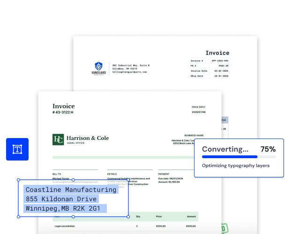Image resolution: width=299 pixels, height=234 pixels.
Task: Click the "LEGAL OFFICE" subtitle
Action: pyautogui.click(x=75, y=143)
